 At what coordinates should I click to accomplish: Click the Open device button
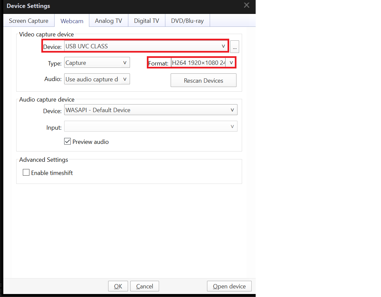click(x=229, y=286)
